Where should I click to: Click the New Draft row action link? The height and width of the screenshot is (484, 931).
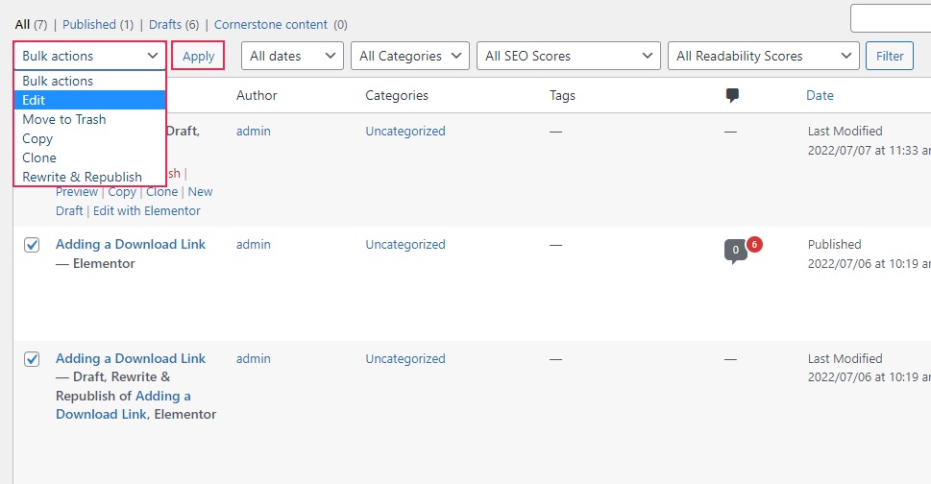pos(135,201)
